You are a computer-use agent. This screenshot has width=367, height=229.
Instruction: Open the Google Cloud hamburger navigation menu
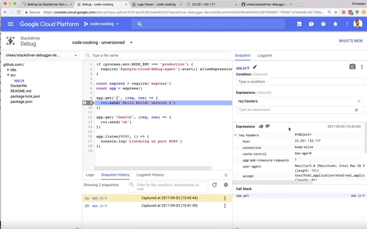click(10, 24)
